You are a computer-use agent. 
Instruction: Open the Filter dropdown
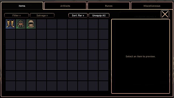click(x=17, y=15)
